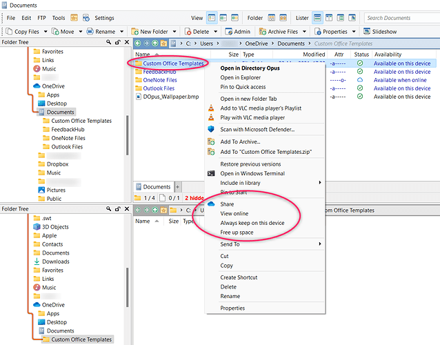440x345 pixels.
Task: Open the Tools menu
Action: (x=59, y=18)
